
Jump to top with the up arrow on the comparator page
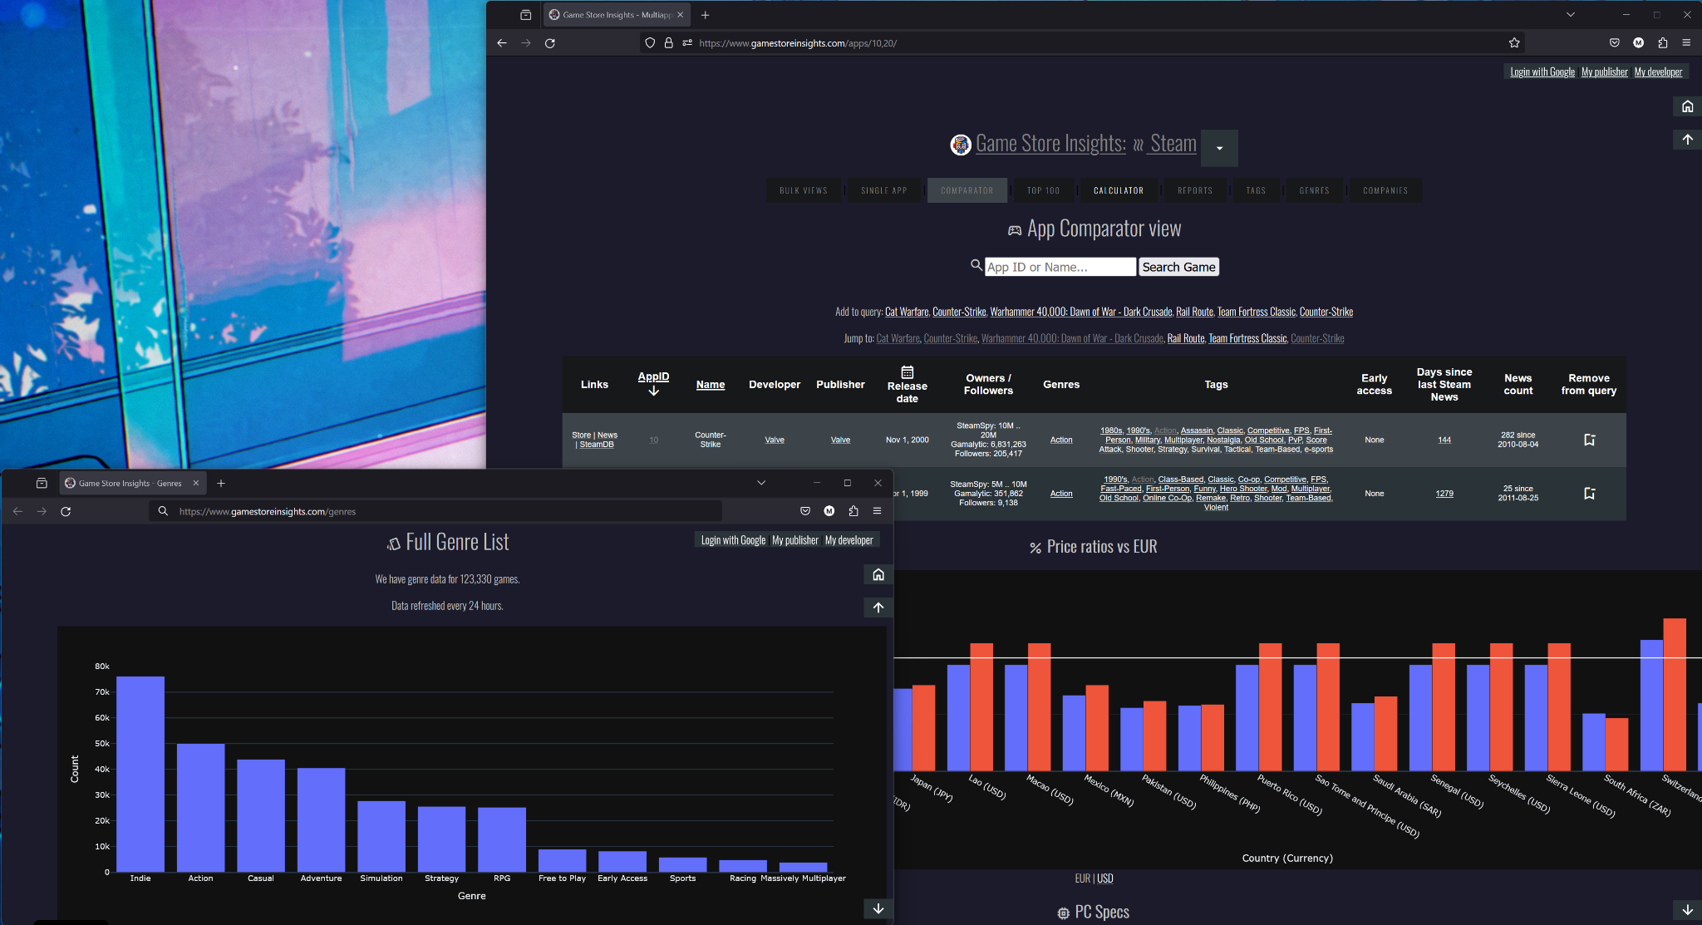pos(1687,140)
